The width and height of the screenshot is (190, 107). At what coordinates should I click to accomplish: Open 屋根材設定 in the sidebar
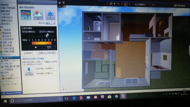pos(7,21)
